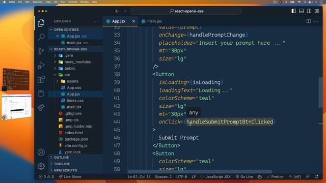The width and height of the screenshot is (326, 183).
Task: Click the vertical editor scrollbar thumb
Action: coord(320,93)
